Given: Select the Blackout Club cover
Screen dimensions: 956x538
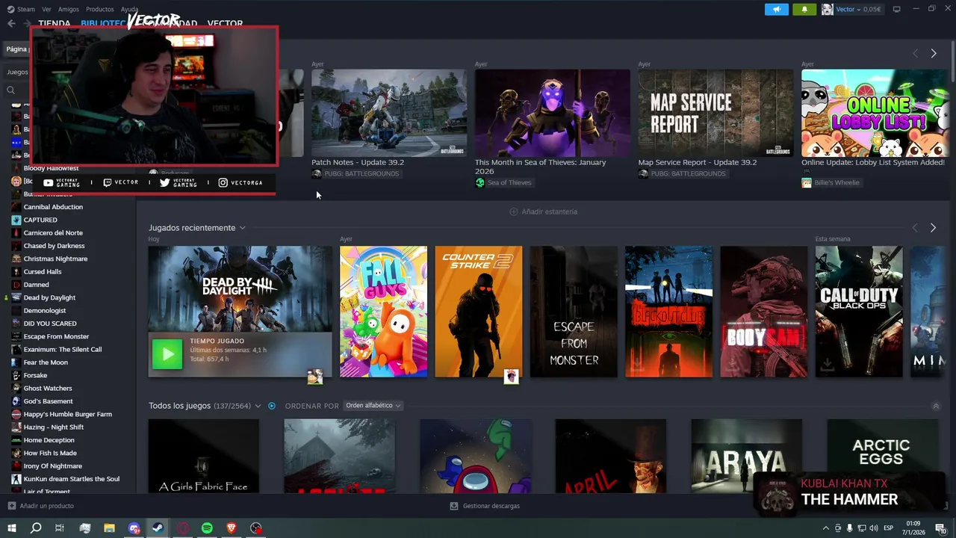Looking at the screenshot, I should pos(668,312).
